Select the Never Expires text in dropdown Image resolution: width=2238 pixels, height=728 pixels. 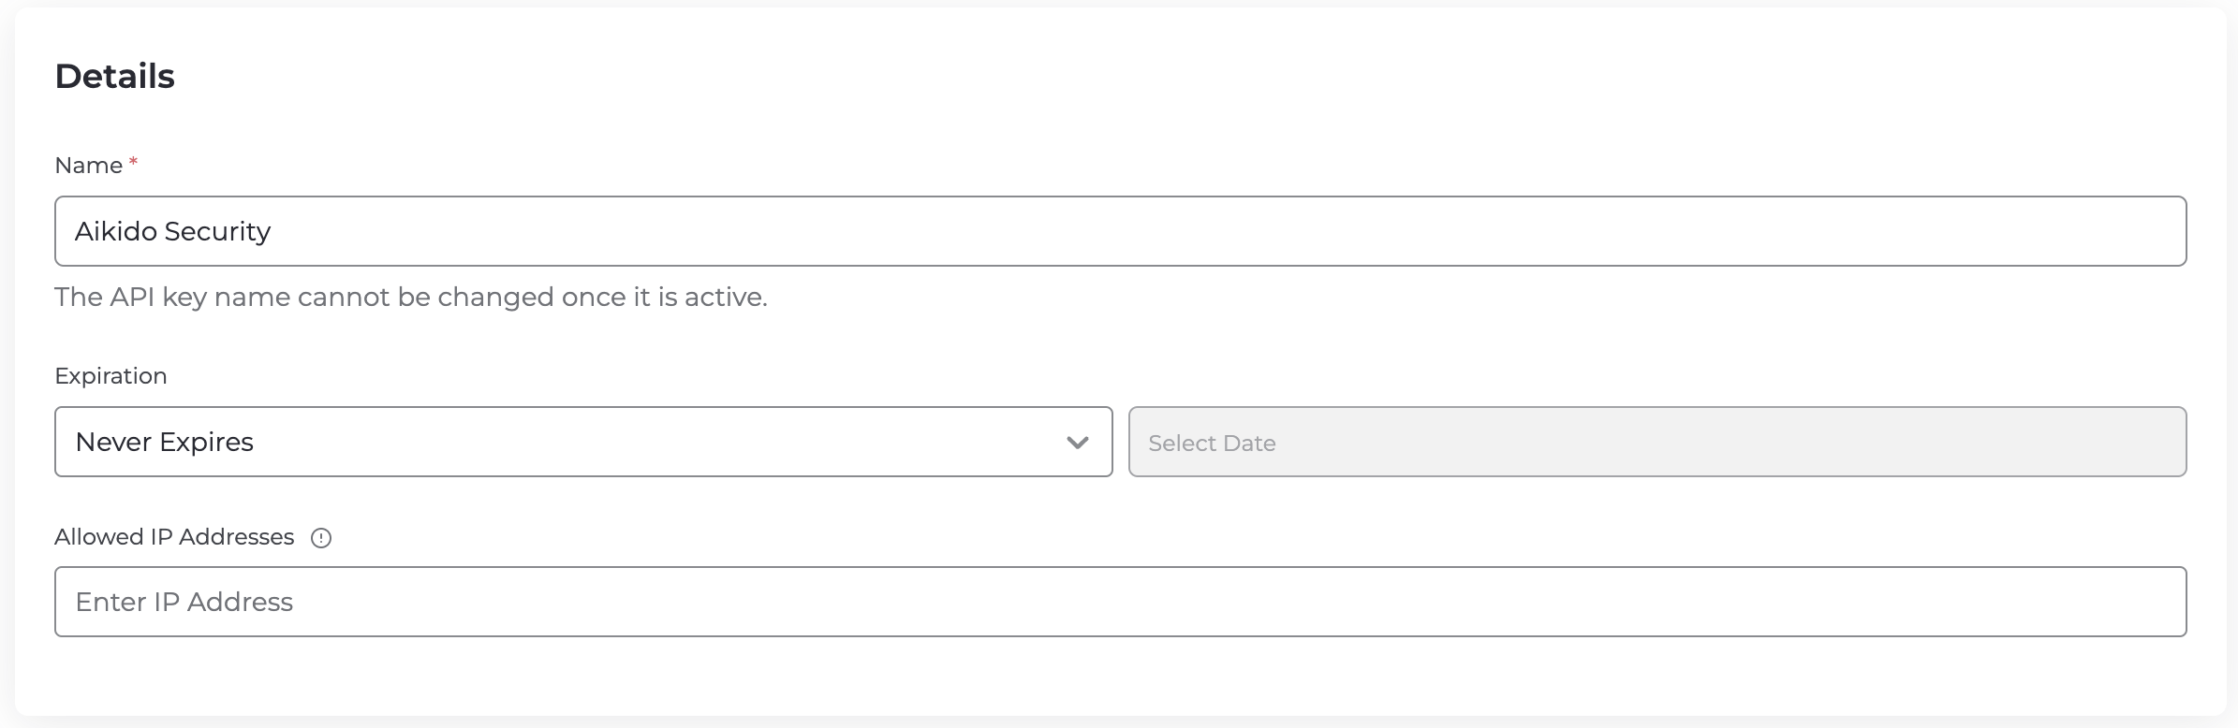coord(165,442)
